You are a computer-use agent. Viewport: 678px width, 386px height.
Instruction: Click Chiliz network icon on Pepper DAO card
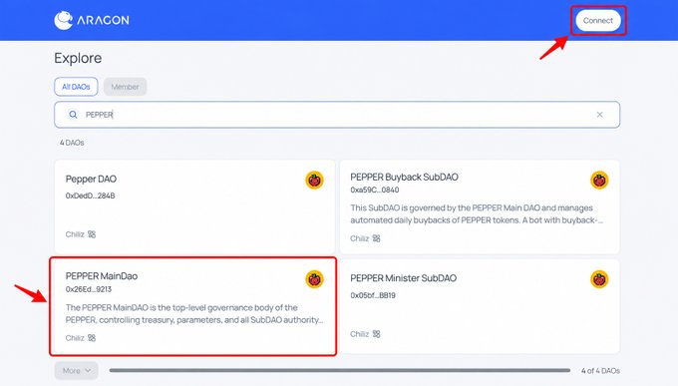click(x=92, y=234)
